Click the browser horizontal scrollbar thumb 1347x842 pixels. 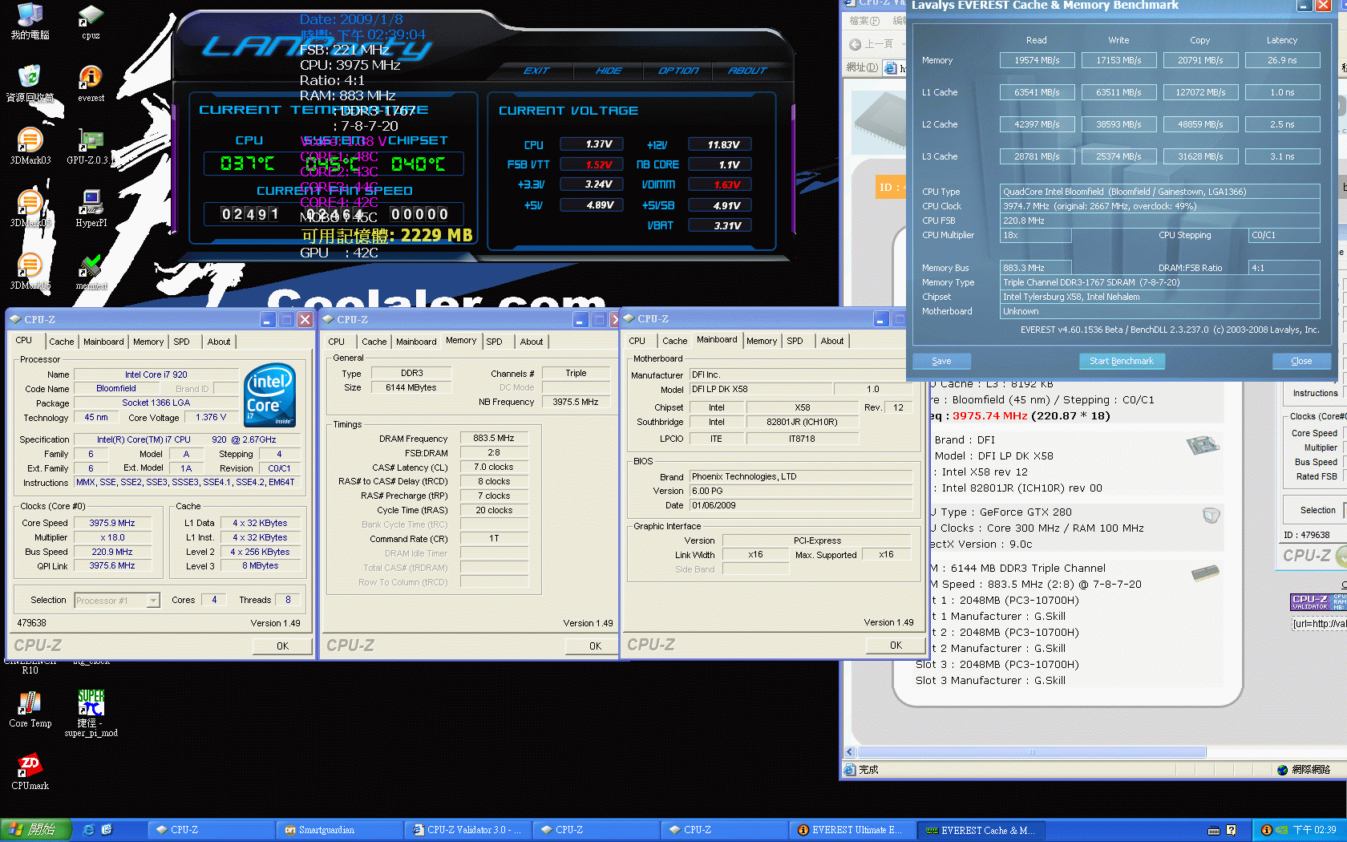(x=1031, y=752)
